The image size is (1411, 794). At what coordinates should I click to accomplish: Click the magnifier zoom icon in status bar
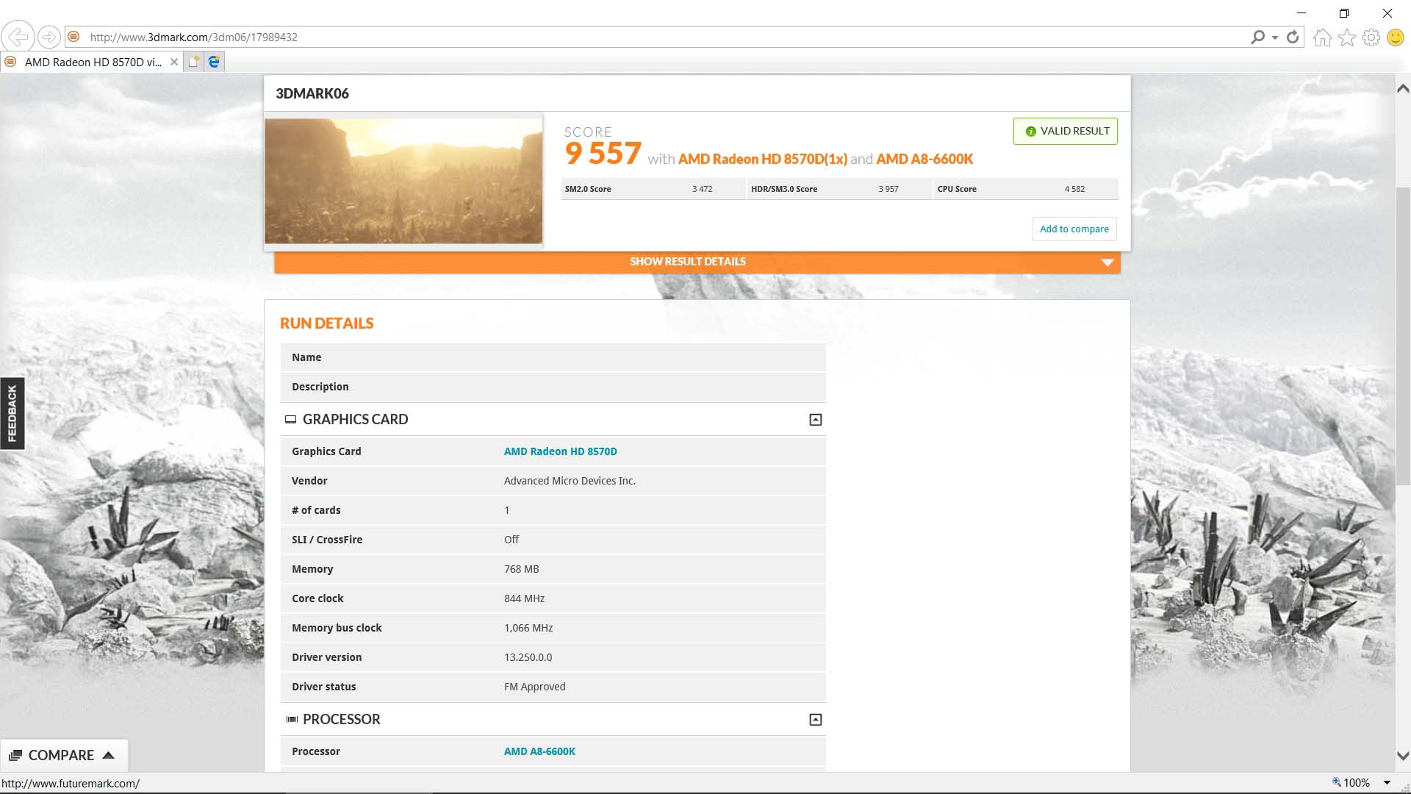1337,782
